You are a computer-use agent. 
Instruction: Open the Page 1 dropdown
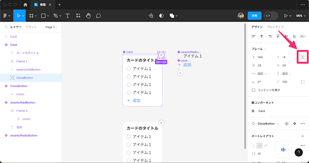point(51,27)
